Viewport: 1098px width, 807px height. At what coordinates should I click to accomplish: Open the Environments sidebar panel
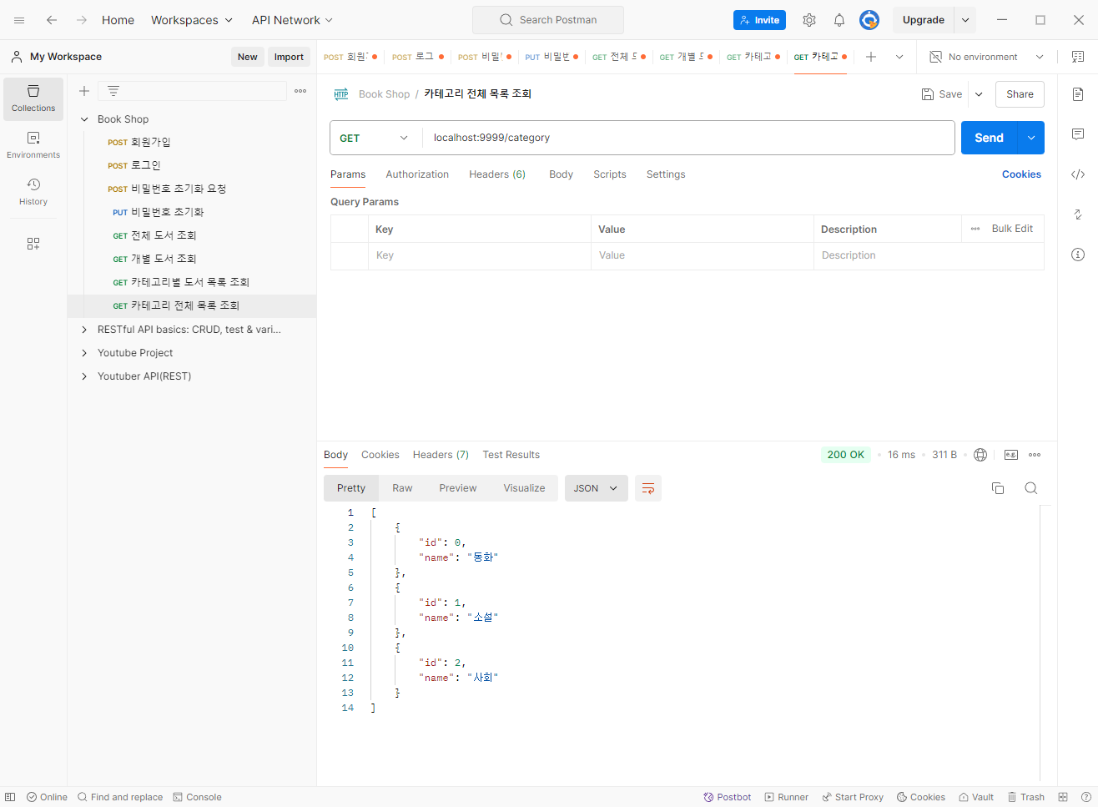[x=33, y=145]
